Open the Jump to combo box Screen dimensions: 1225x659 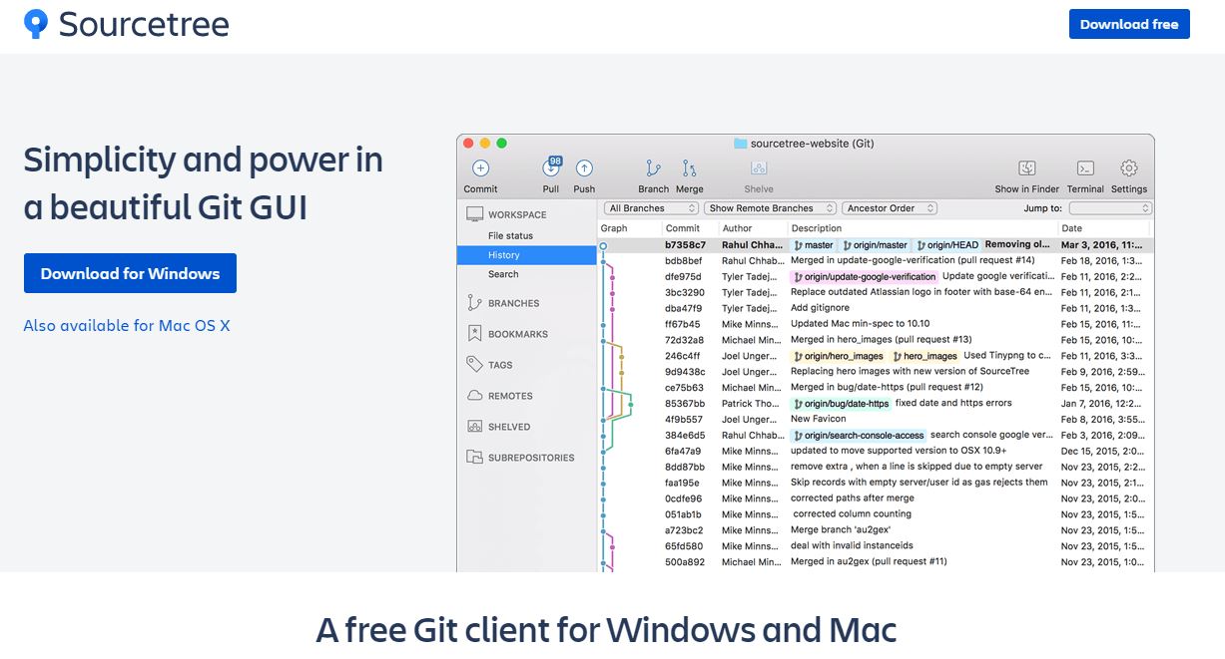(1110, 208)
